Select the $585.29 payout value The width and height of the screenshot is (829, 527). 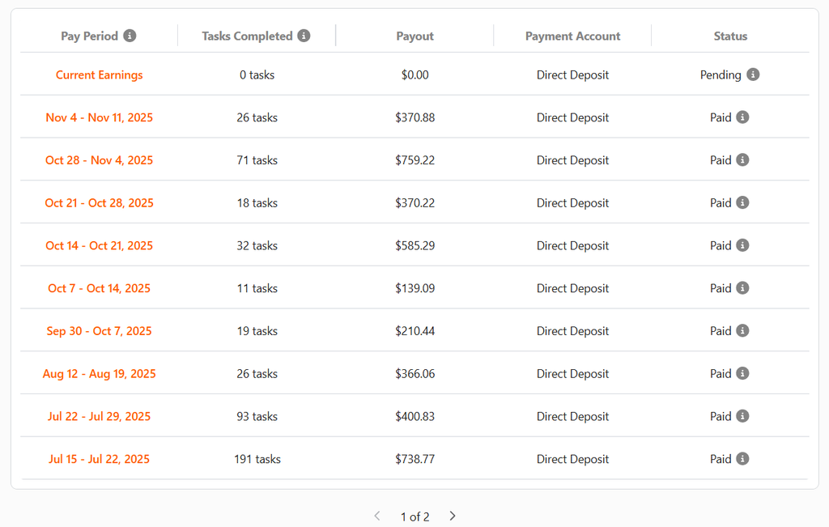(x=415, y=246)
